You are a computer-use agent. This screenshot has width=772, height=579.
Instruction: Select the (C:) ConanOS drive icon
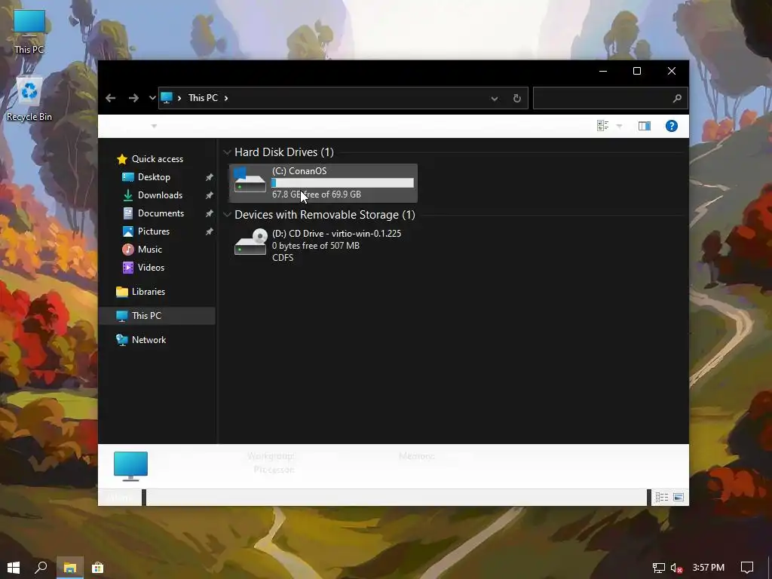point(250,180)
